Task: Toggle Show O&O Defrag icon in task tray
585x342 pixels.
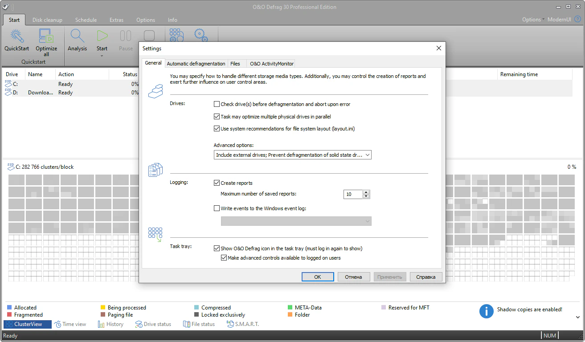Action: click(x=217, y=248)
